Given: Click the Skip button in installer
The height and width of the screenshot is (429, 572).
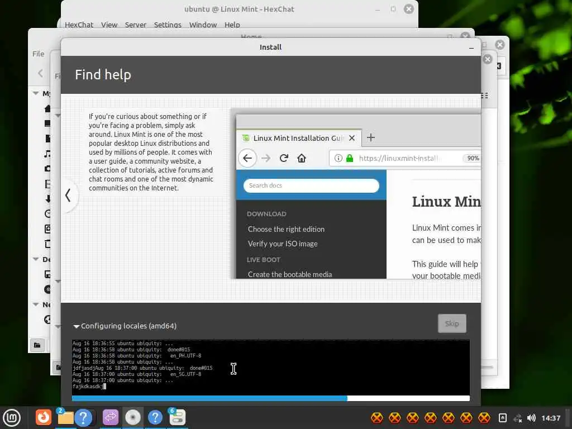Looking at the screenshot, I should 451,323.
